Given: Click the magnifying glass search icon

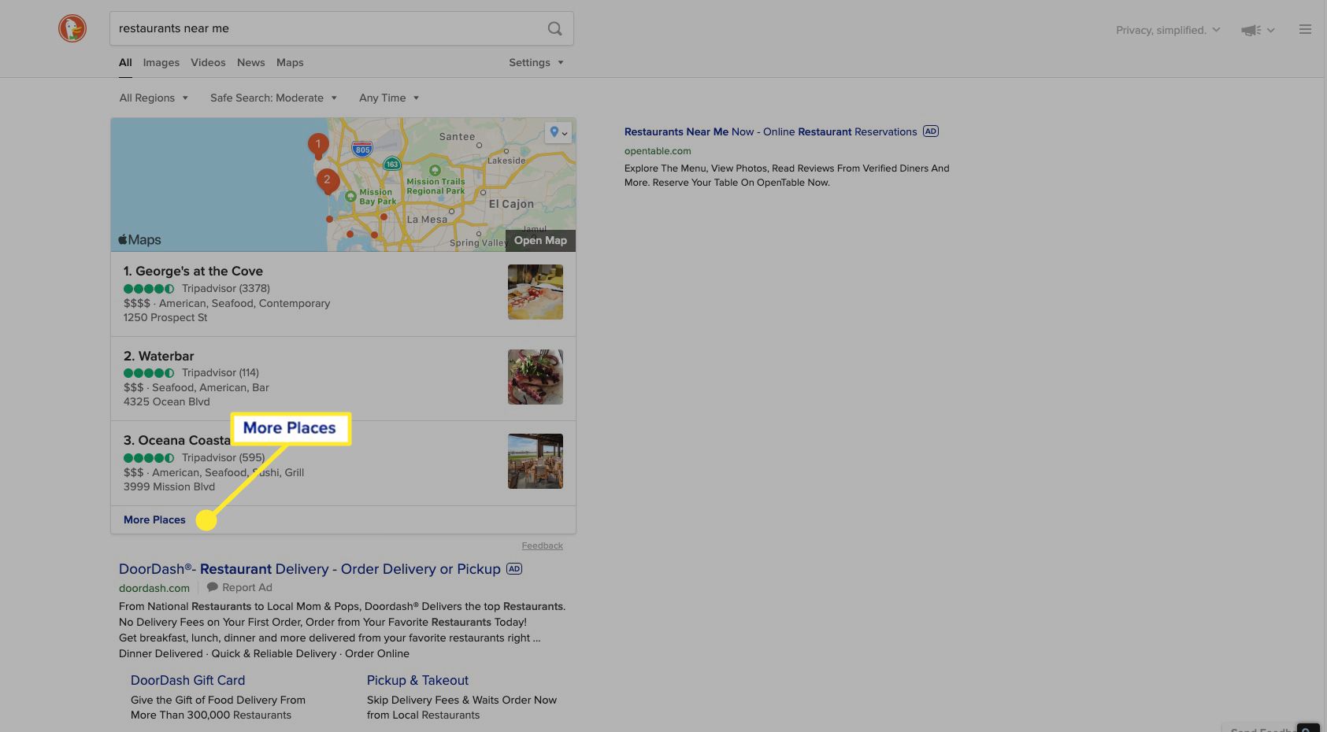Looking at the screenshot, I should click(554, 28).
